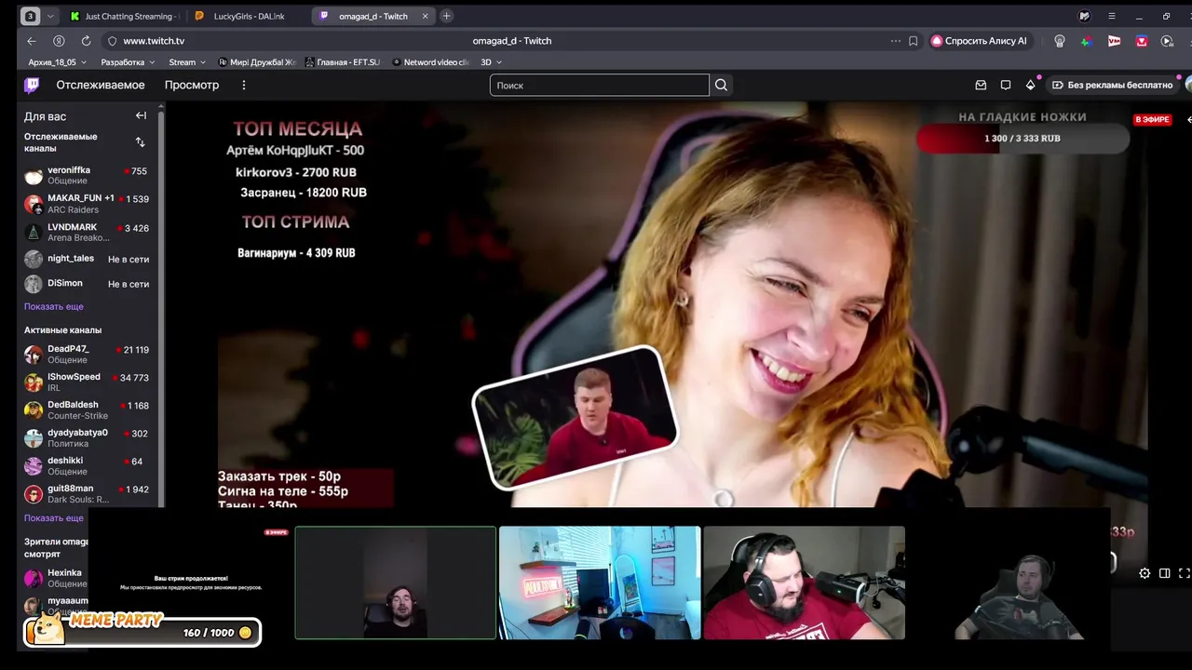The width and height of the screenshot is (1192, 670).
Task: Open the tab count button showing 3
Action: (x=30, y=16)
